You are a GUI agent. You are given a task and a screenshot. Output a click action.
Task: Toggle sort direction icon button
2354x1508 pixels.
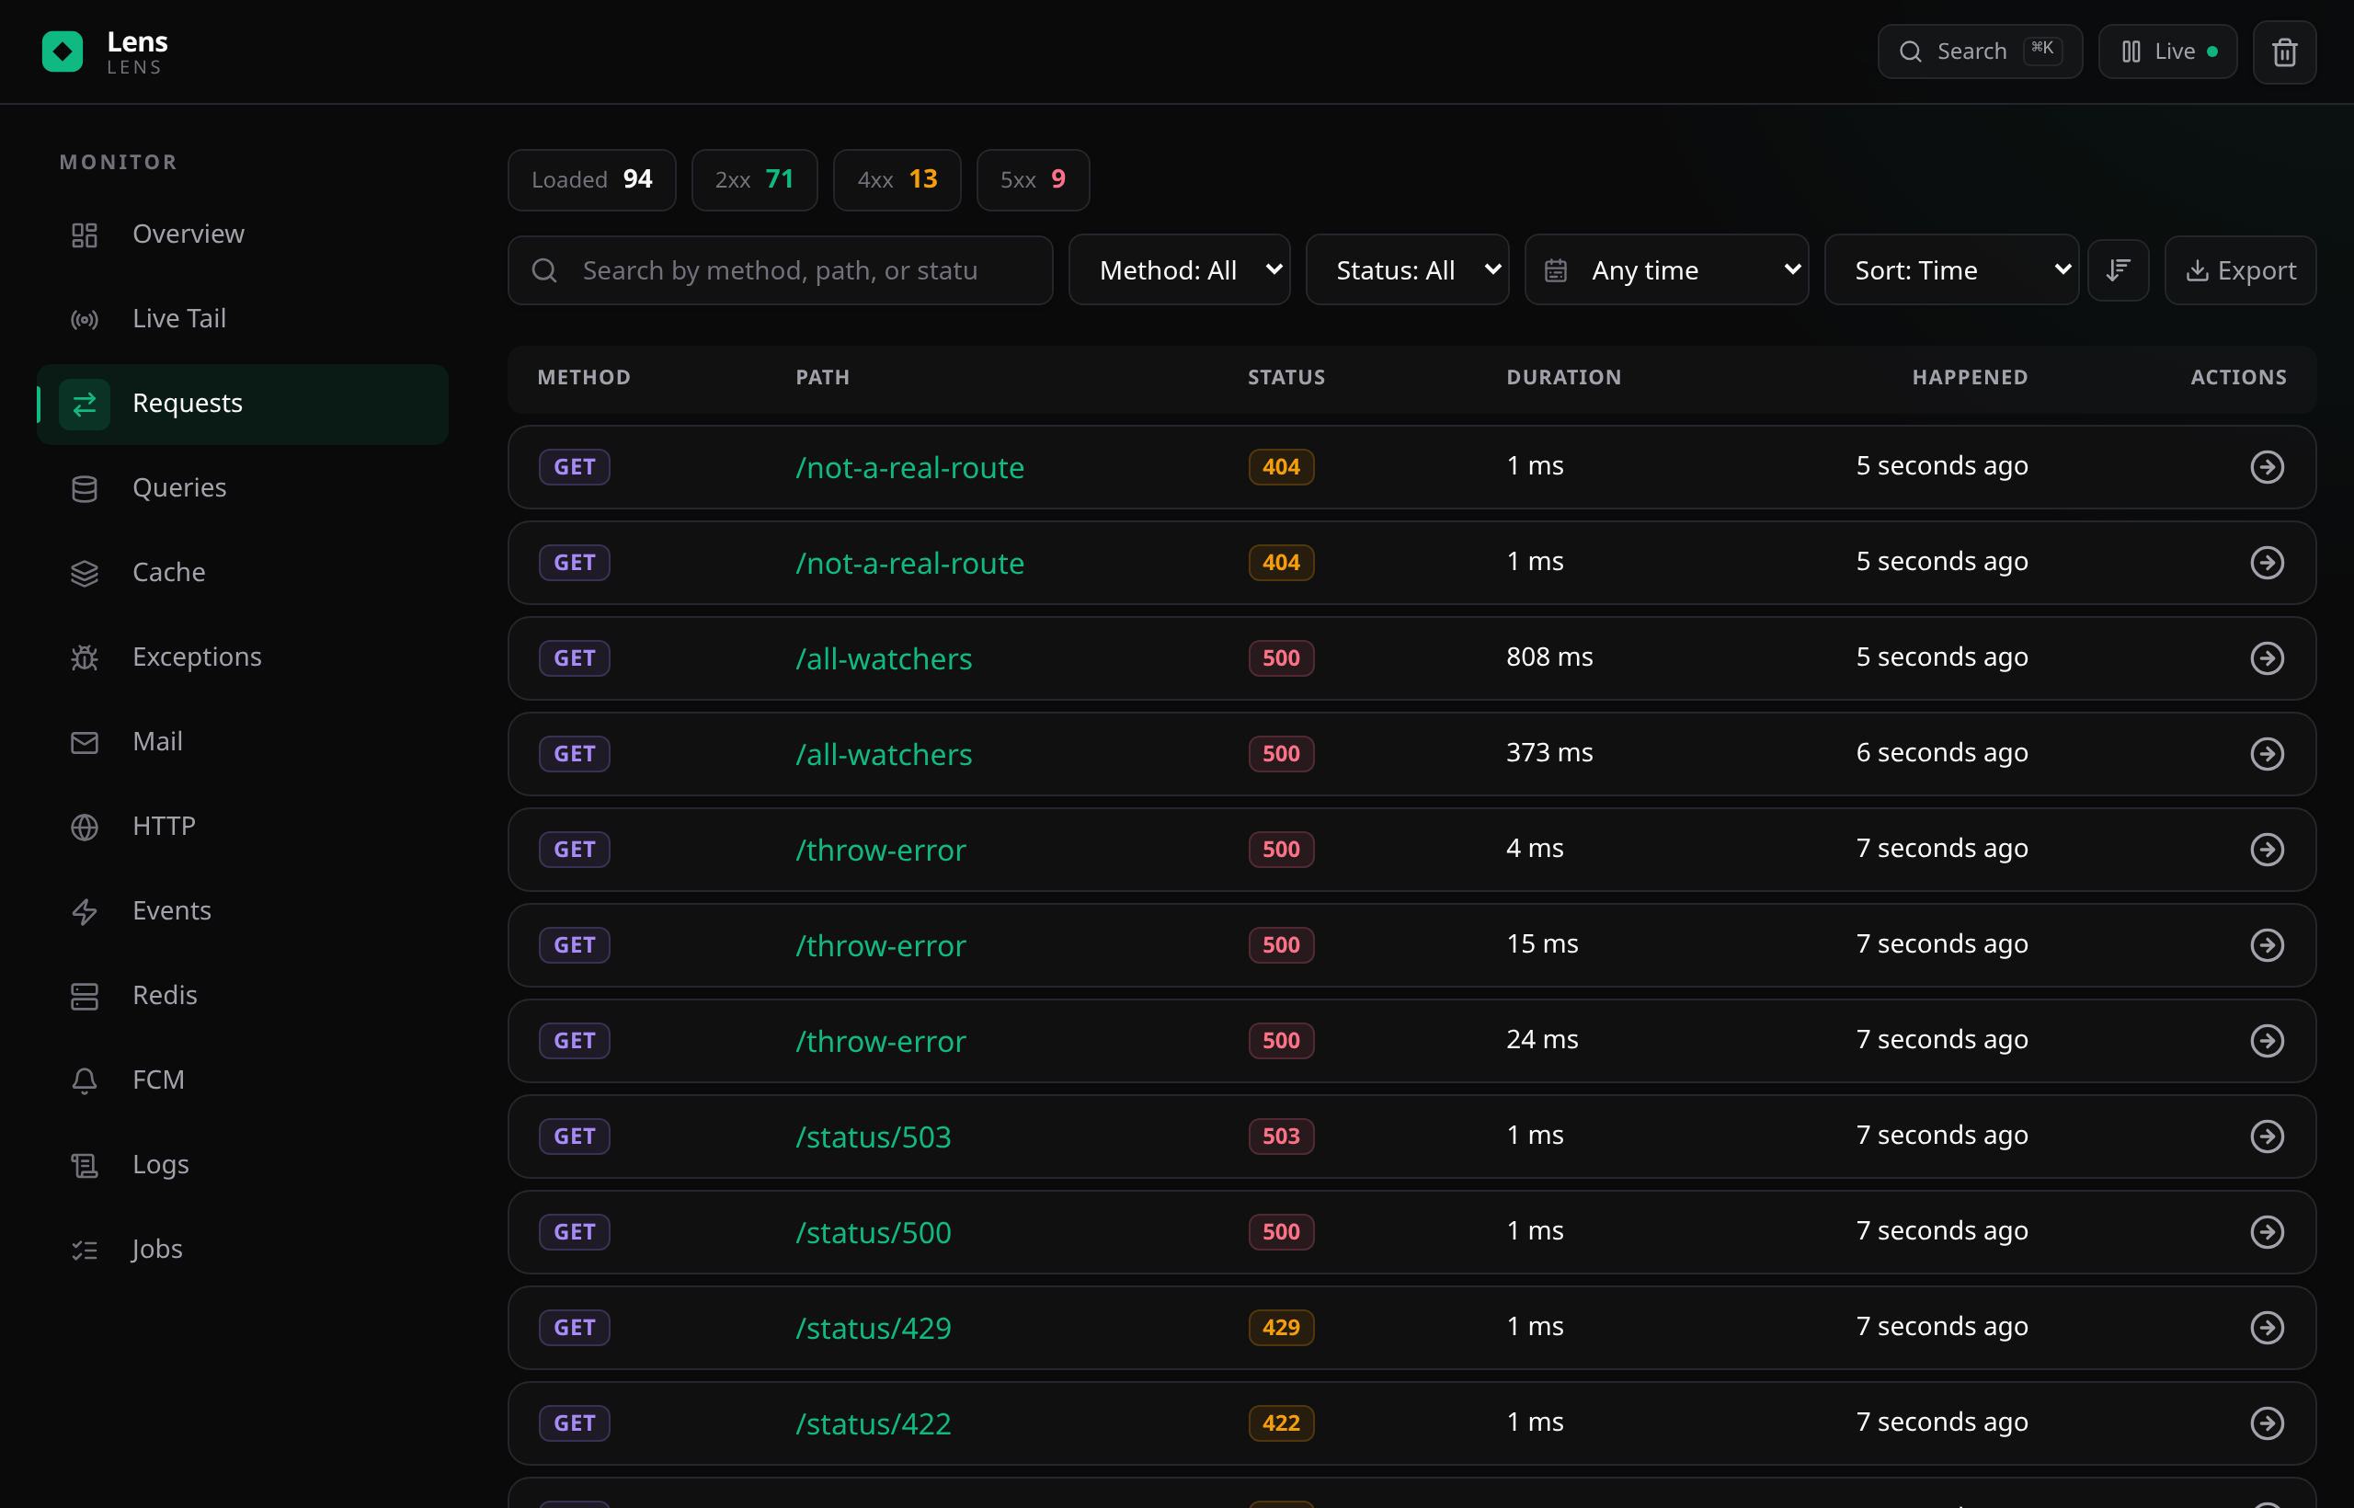[x=2118, y=270]
